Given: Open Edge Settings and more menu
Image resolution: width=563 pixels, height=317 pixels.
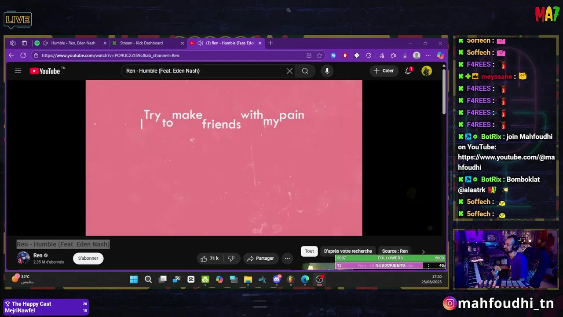Looking at the screenshot, I should pyautogui.click(x=428, y=55).
